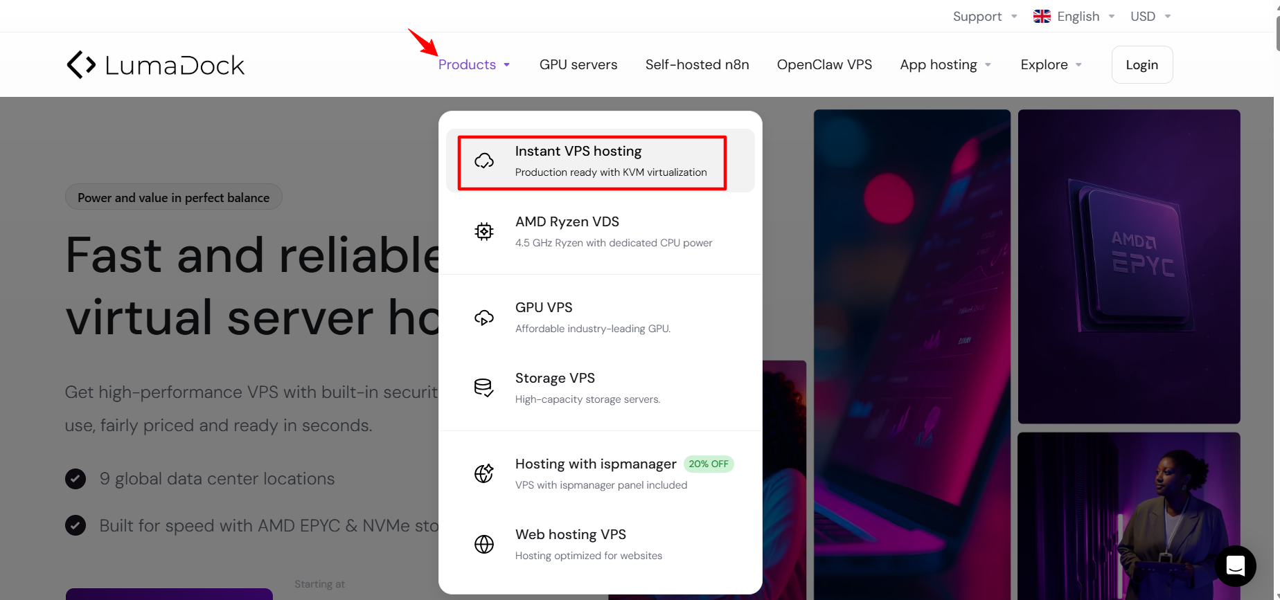
Task: Click the checkmark beside Built for speed
Action: click(75, 525)
